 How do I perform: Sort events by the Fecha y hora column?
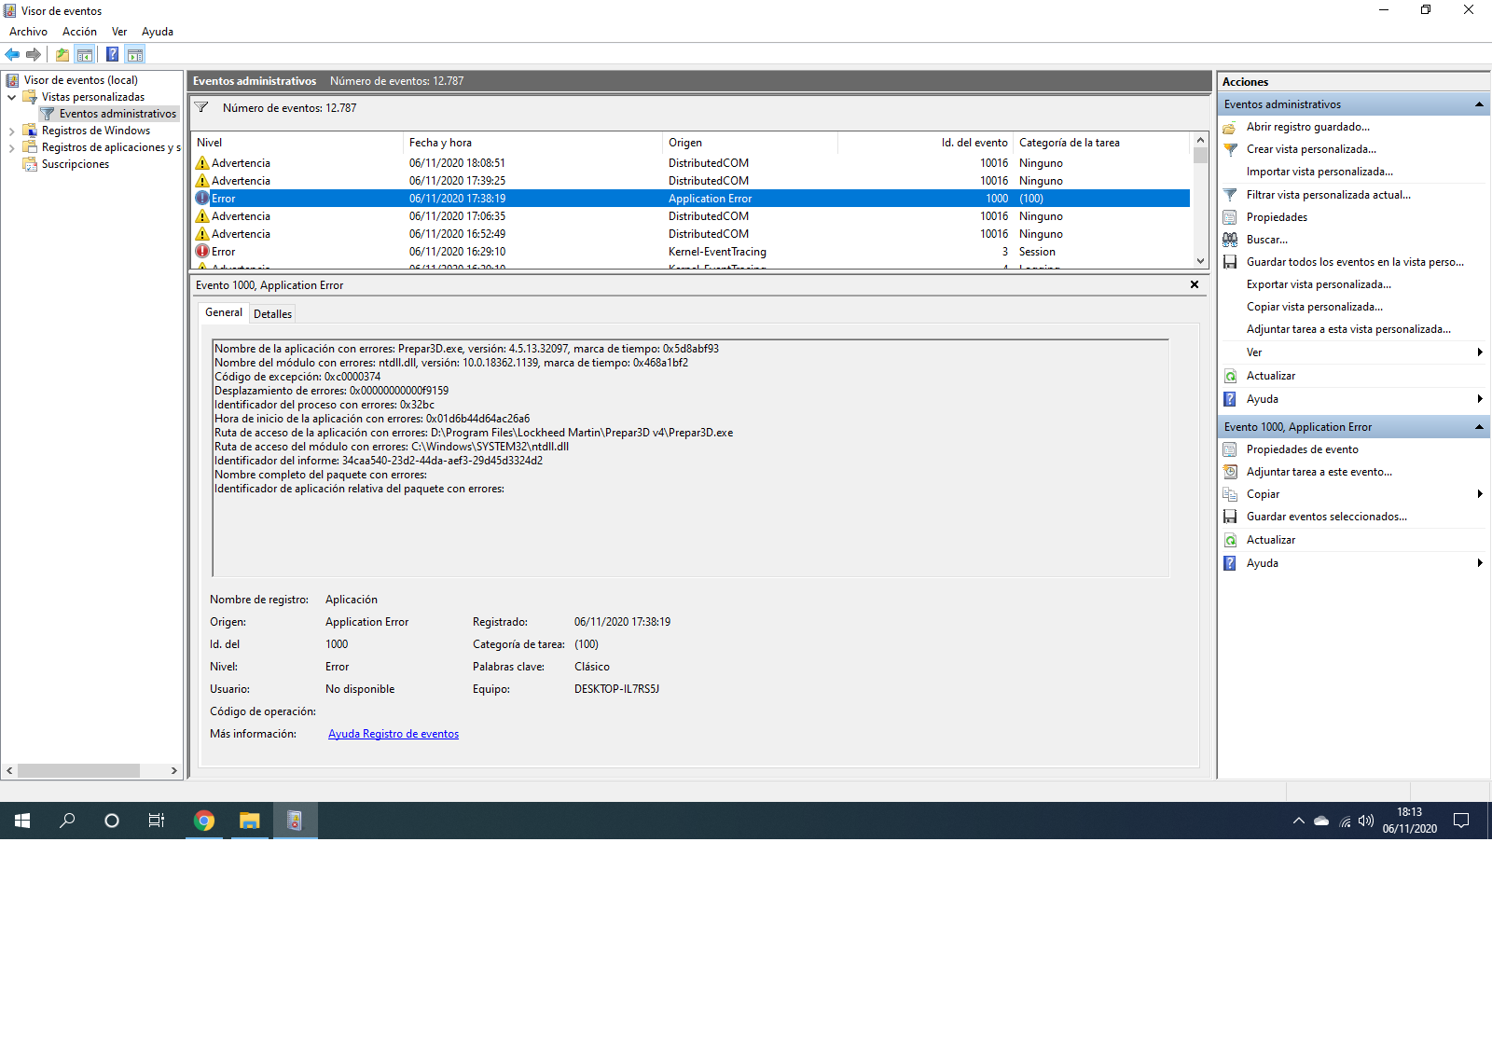[532, 143]
